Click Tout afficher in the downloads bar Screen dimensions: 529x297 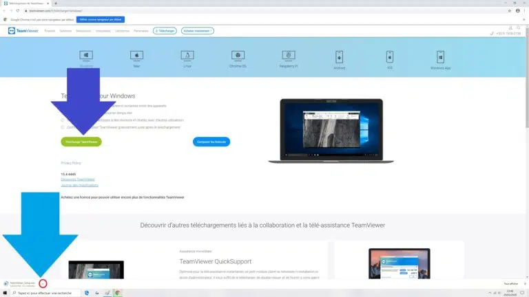(511, 284)
